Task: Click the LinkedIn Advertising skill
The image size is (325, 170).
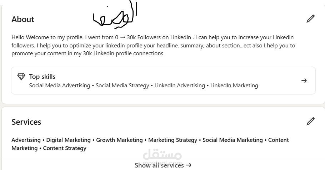Action: click(x=180, y=86)
